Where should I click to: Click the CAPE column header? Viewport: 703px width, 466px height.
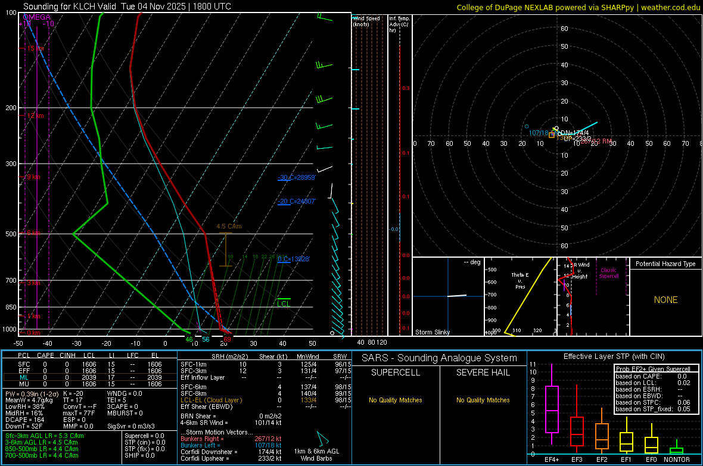(x=45, y=355)
